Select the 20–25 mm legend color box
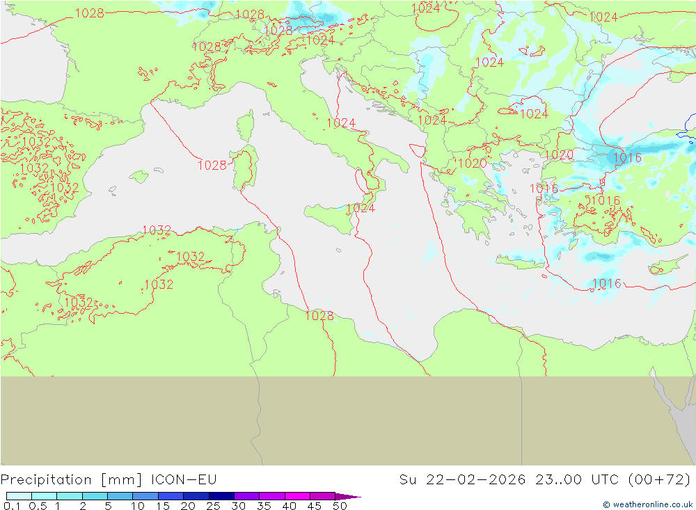Screen dimensions: 696x510 [x=196, y=496]
